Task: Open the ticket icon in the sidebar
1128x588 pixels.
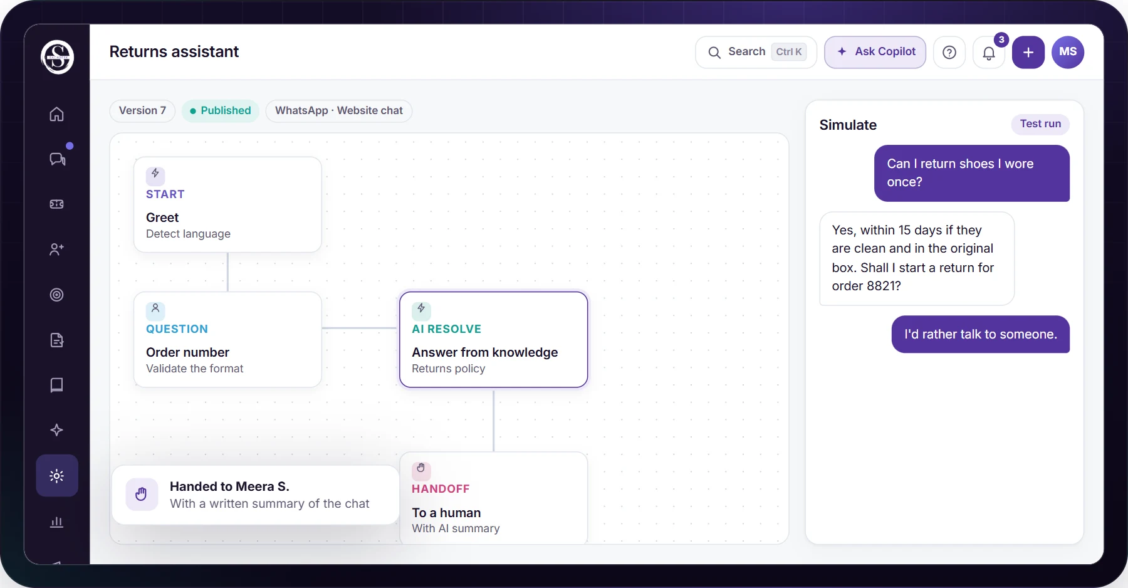Action: (57, 204)
